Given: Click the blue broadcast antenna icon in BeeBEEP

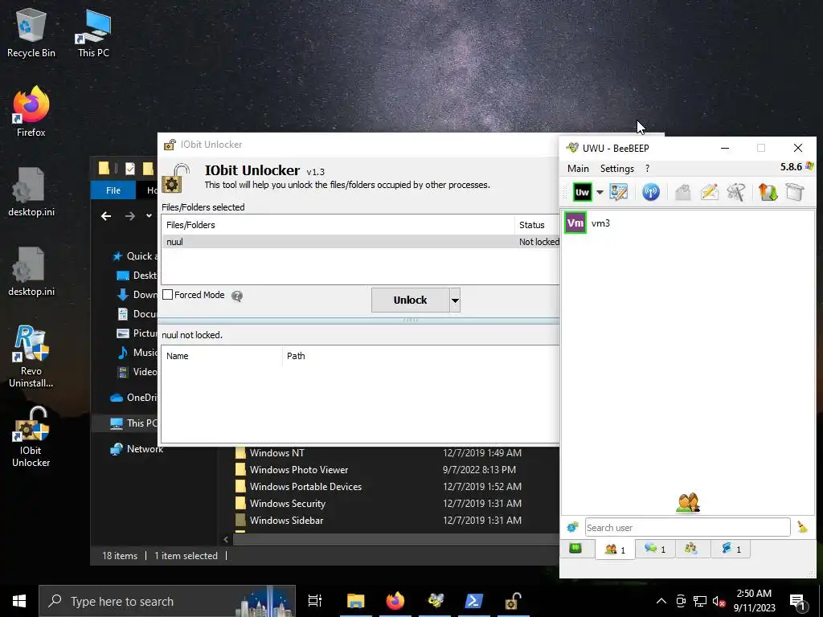Looking at the screenshot, I should point(651,192).
